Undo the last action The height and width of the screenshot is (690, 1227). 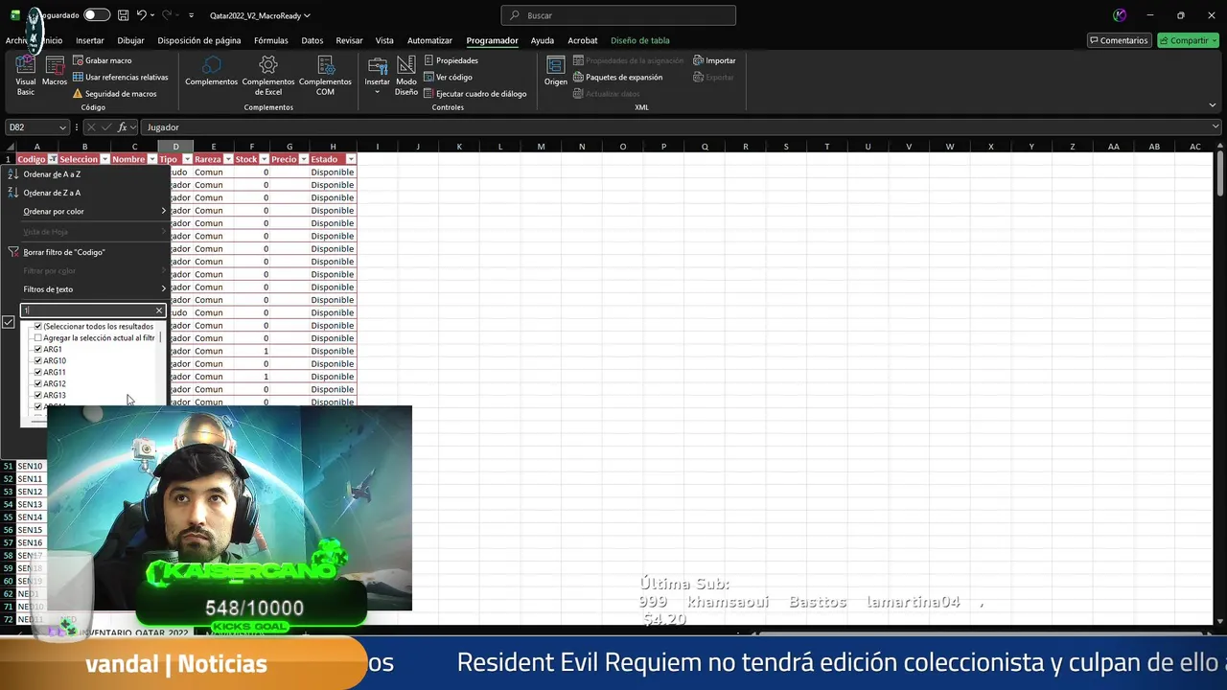coord(141,15)
